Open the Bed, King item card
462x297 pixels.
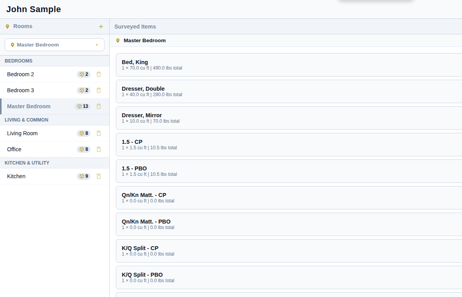[289, 65]
